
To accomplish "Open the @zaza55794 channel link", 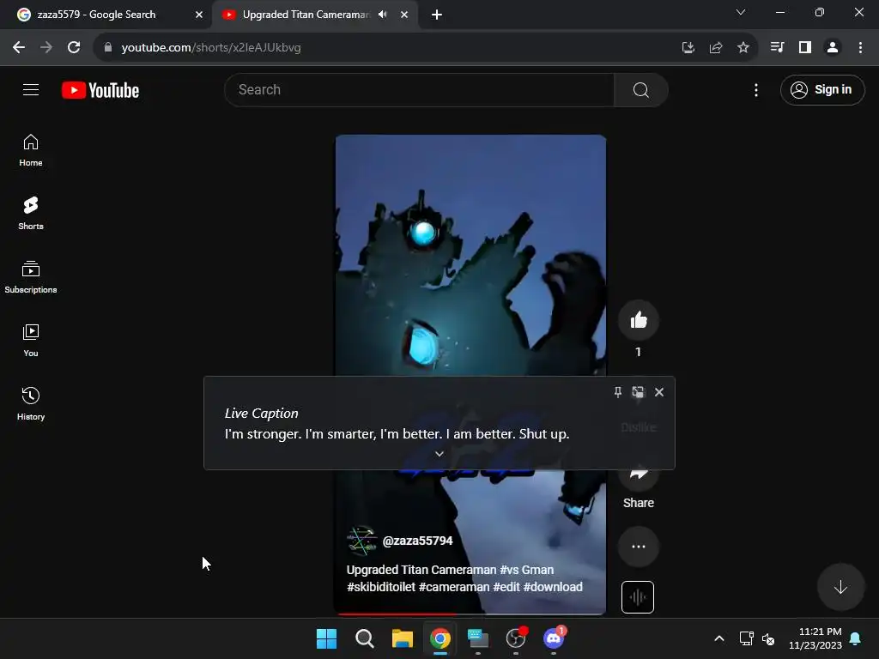I will pyautogui.click(x=418, y=541).
